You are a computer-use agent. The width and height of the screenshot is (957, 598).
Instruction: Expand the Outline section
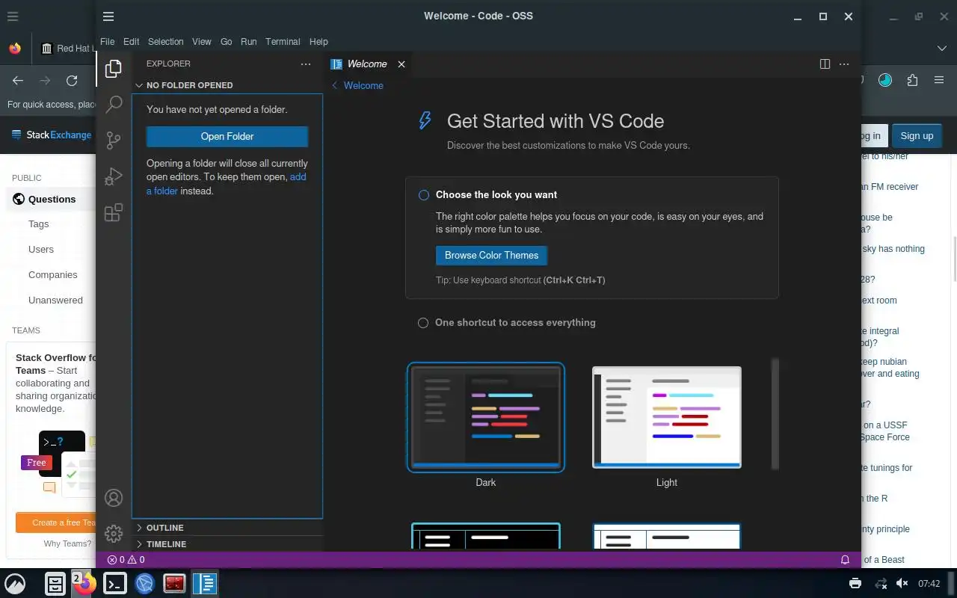click(227, 528)
